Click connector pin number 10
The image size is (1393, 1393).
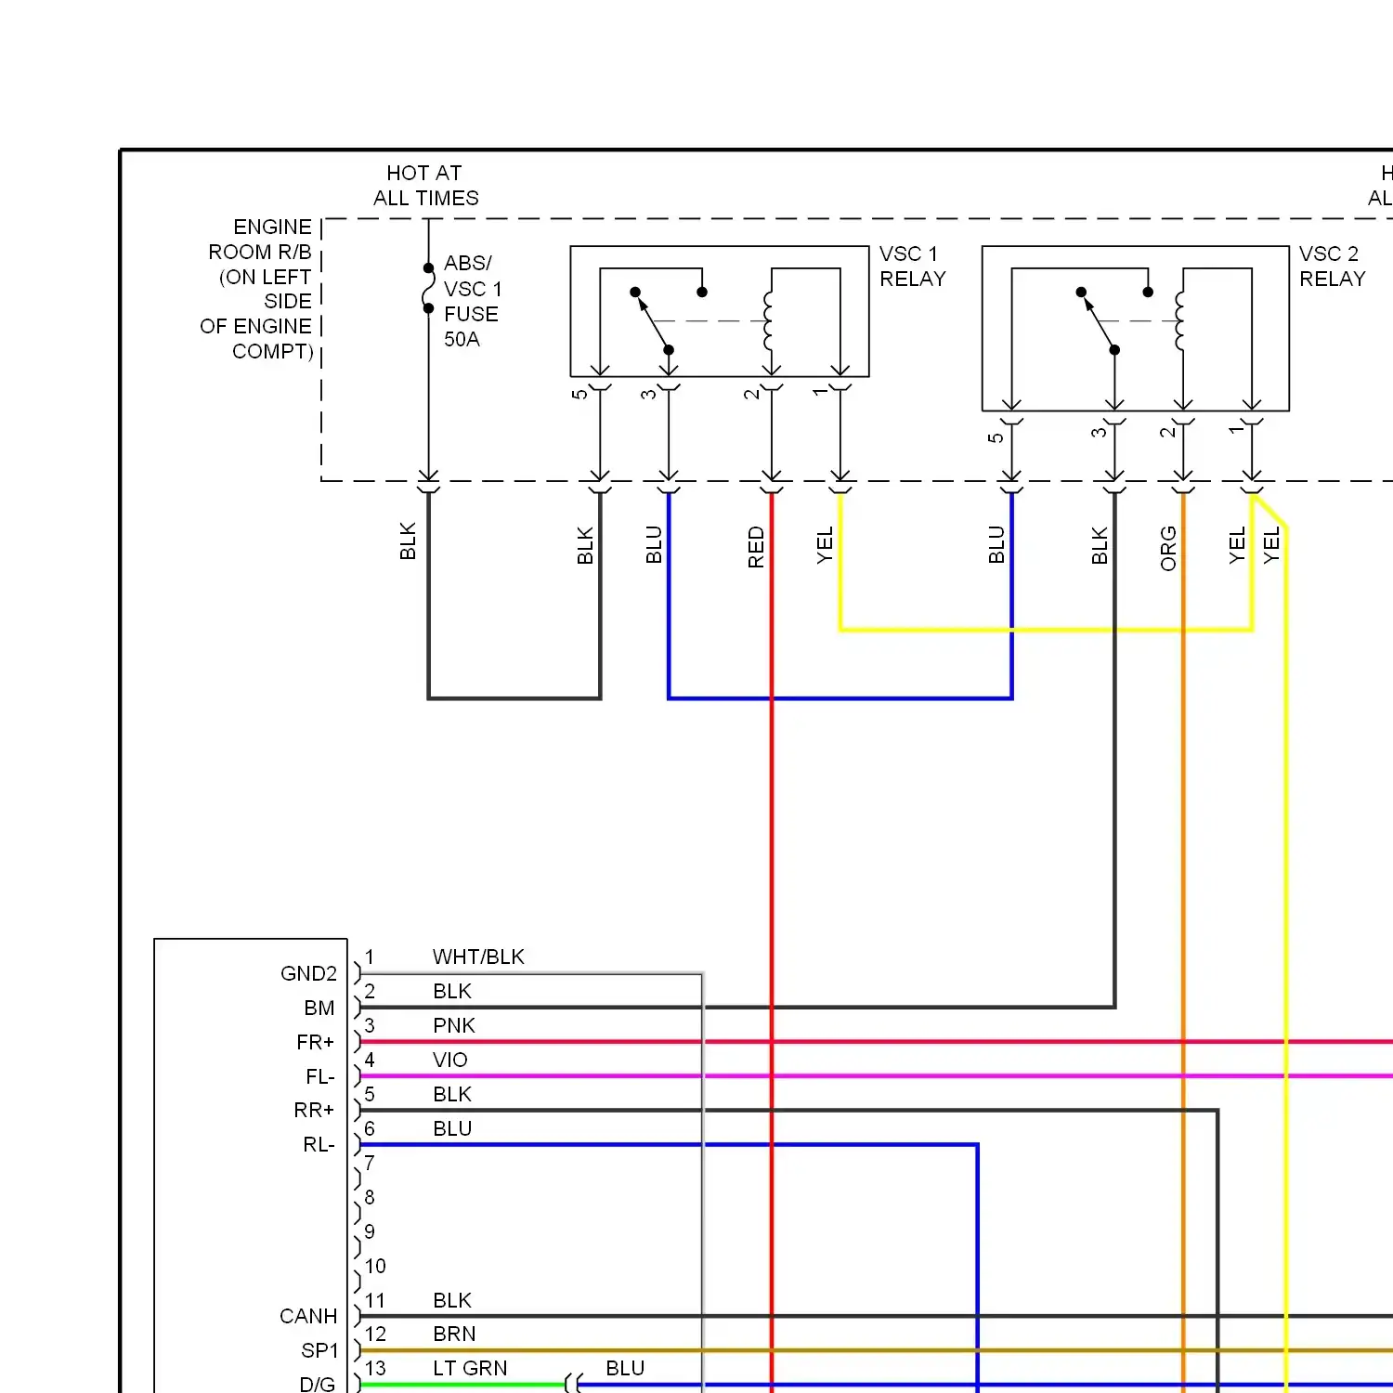coord(375,1266)
